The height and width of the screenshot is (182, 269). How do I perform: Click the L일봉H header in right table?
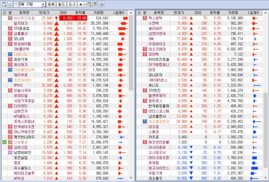pyautogui.click(x=253, y=13)
